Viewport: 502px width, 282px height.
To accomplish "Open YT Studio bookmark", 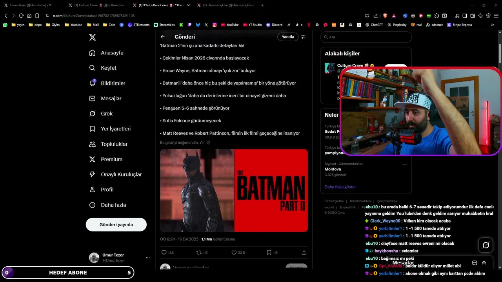I will tap(252, 25).
